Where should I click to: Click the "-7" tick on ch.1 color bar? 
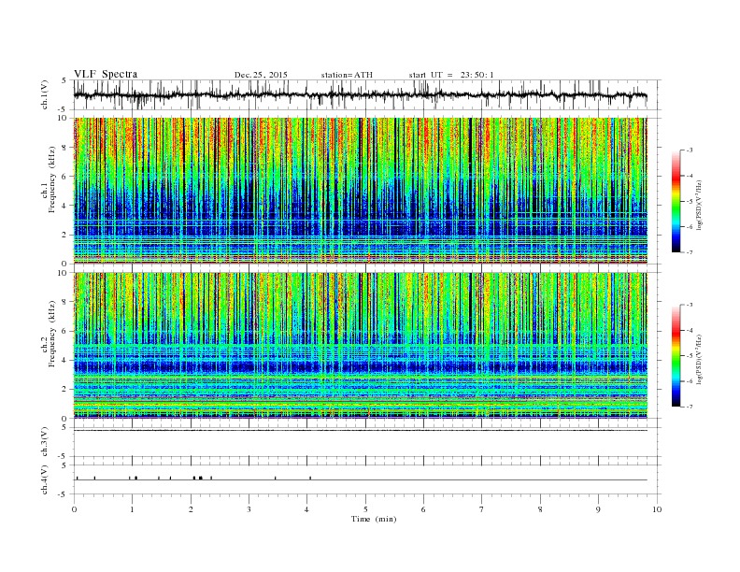pos(690,252)
